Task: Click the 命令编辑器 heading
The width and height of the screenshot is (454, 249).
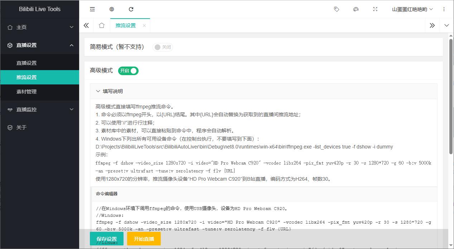Action: (x=107, y=194)
